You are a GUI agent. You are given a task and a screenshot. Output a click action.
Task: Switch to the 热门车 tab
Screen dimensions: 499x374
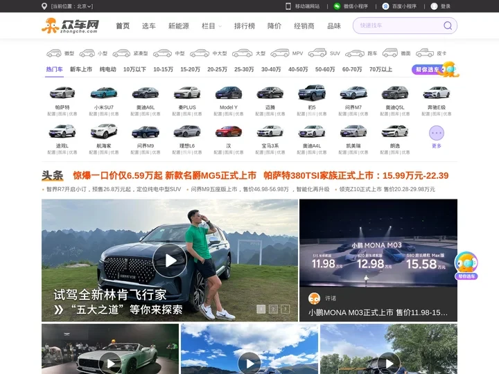click(x=55, y=69)
